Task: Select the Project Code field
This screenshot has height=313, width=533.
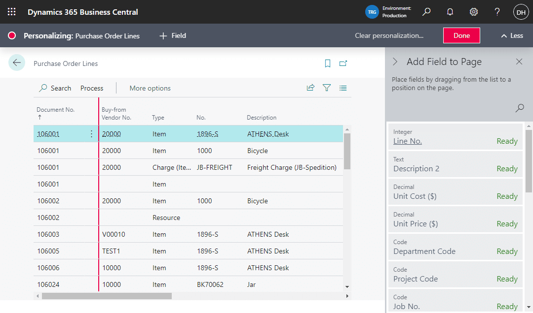Action: coord(455,274)
